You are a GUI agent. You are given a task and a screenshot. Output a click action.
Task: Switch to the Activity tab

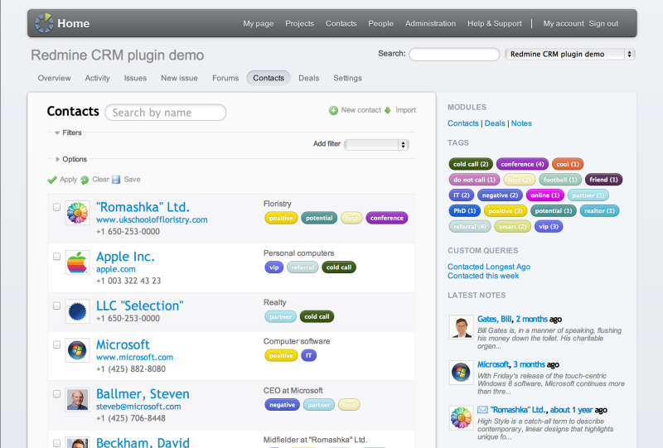[x=97, y=78]
